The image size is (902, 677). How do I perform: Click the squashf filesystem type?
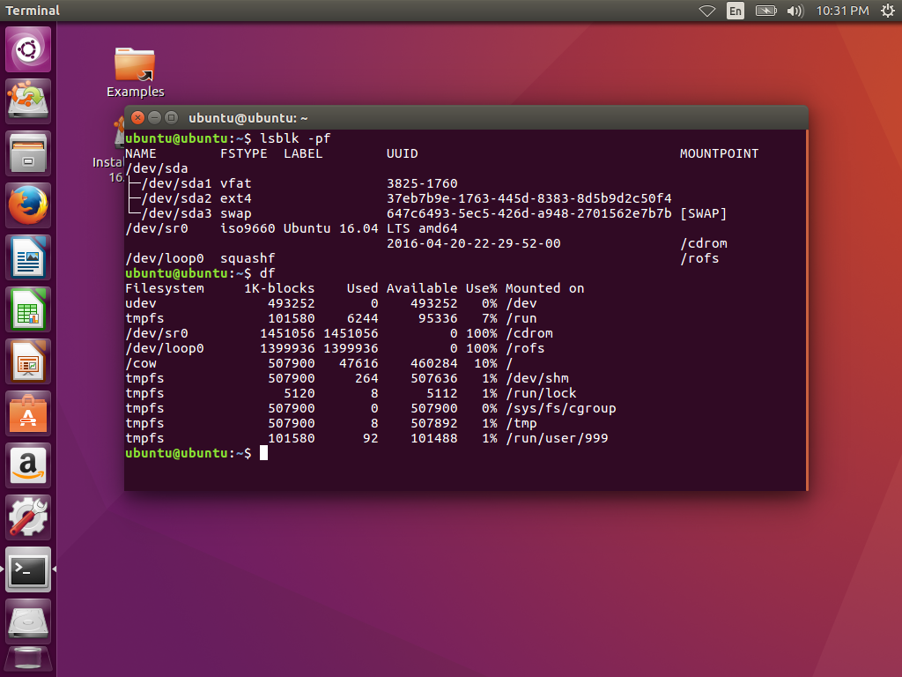[x=248, y=258]
